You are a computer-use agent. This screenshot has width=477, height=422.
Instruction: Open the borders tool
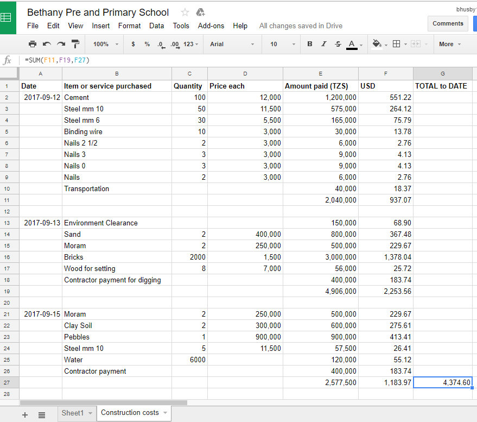pyautogui.click(x=396, y=44)
